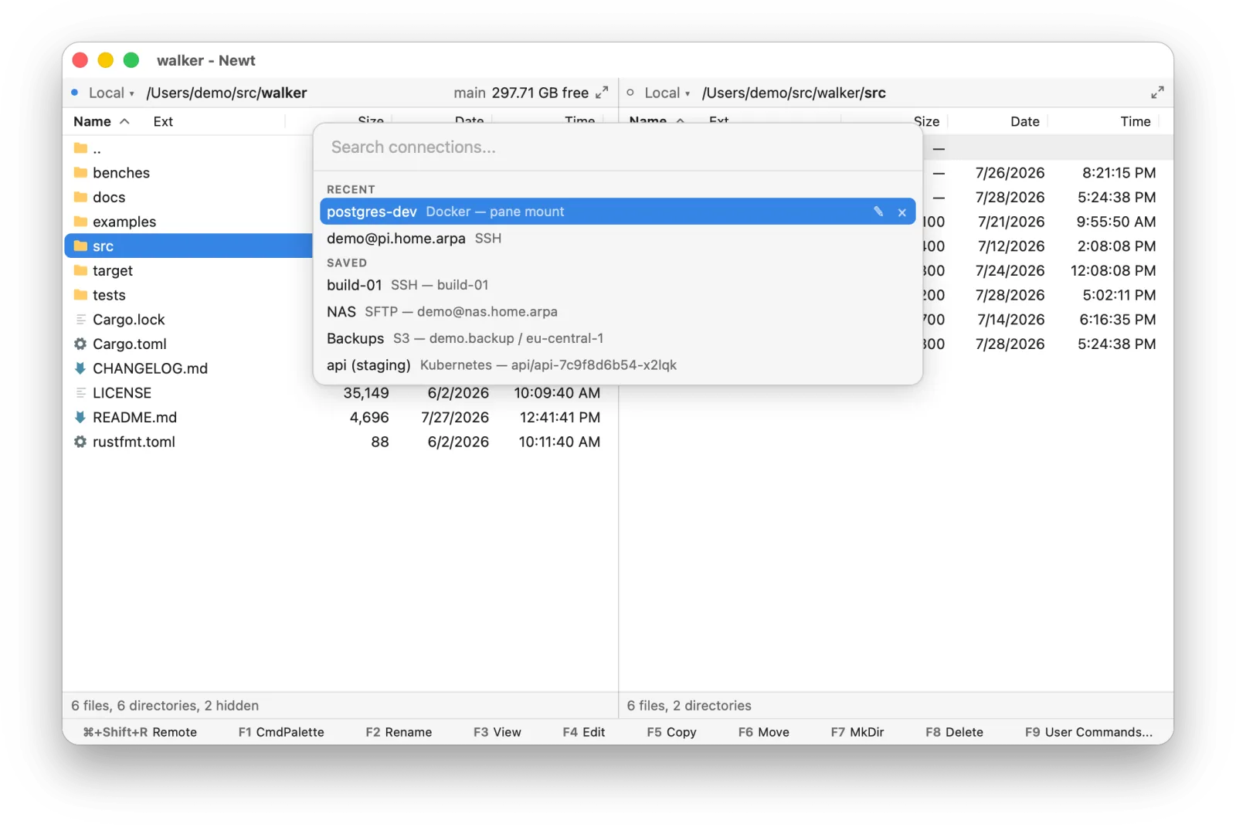This screenshot has height=827, width=1236.
Task: Click F7 MkDir
Action: click(x=857, y=732)
